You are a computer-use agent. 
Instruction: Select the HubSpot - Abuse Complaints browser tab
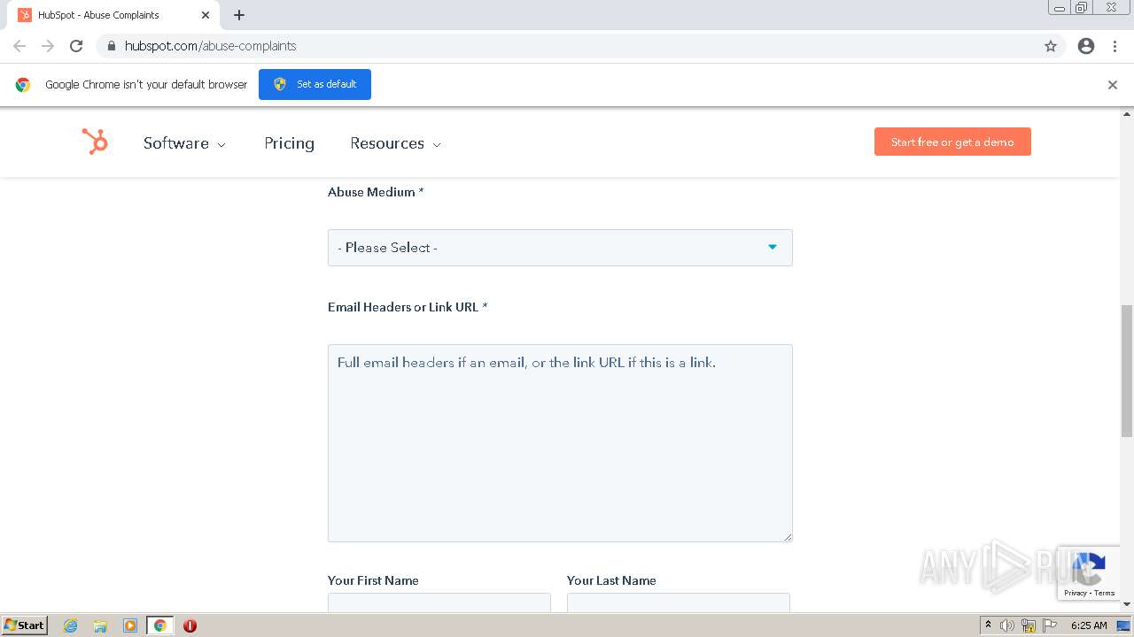click(x=113, y=15)
